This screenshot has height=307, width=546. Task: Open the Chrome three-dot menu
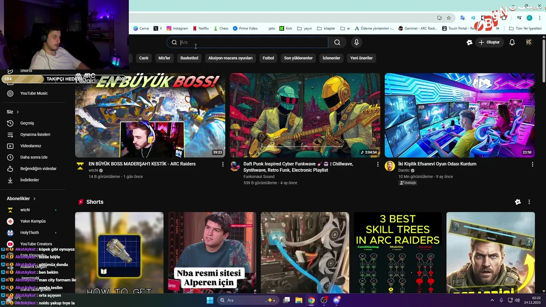539,18
